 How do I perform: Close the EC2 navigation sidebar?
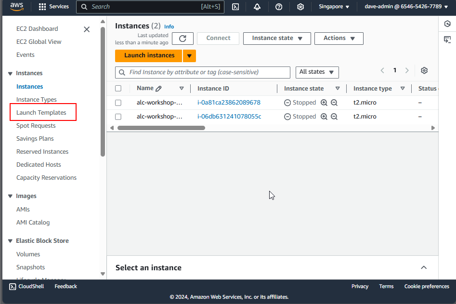(x=87, y=29)
